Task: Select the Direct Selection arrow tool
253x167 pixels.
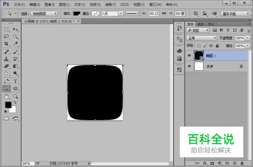Action: [7, 89]
